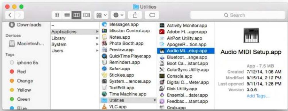
Task: Expand the Utilities folder arrow
Action: coord(155,100)
